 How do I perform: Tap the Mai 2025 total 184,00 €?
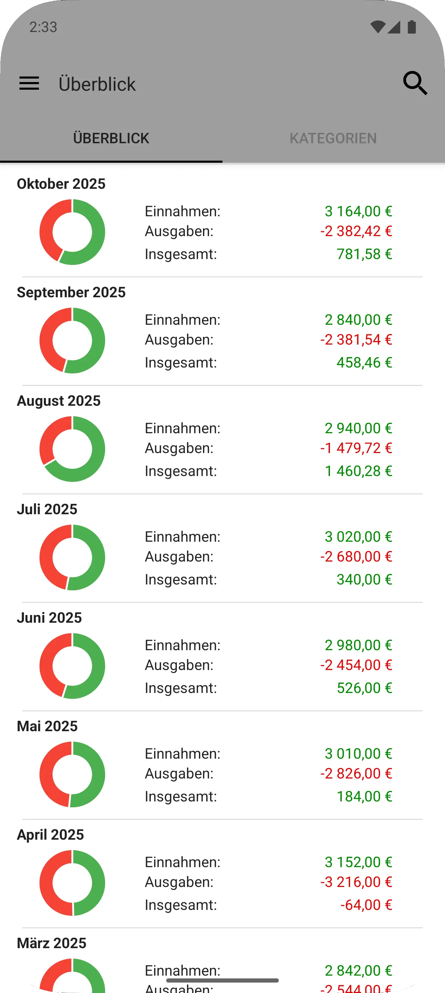click(x=364, y=797)
